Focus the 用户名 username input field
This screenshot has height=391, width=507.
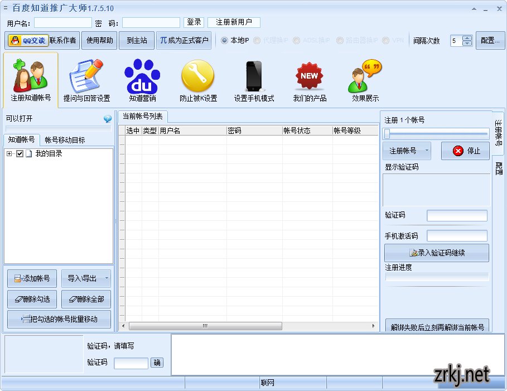point(63,23)
